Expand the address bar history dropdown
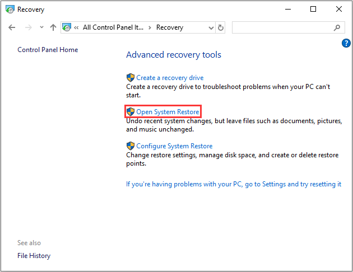 click(211, 28)
